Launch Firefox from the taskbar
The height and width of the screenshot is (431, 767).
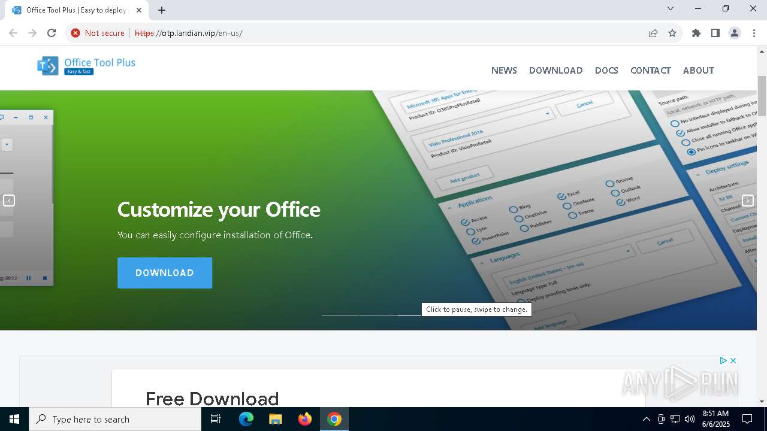click(305, 419)
